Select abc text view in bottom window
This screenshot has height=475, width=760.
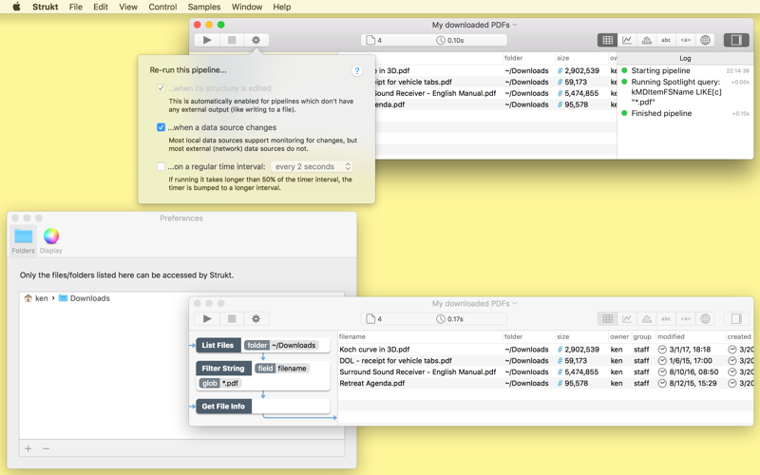pos(666,319)
